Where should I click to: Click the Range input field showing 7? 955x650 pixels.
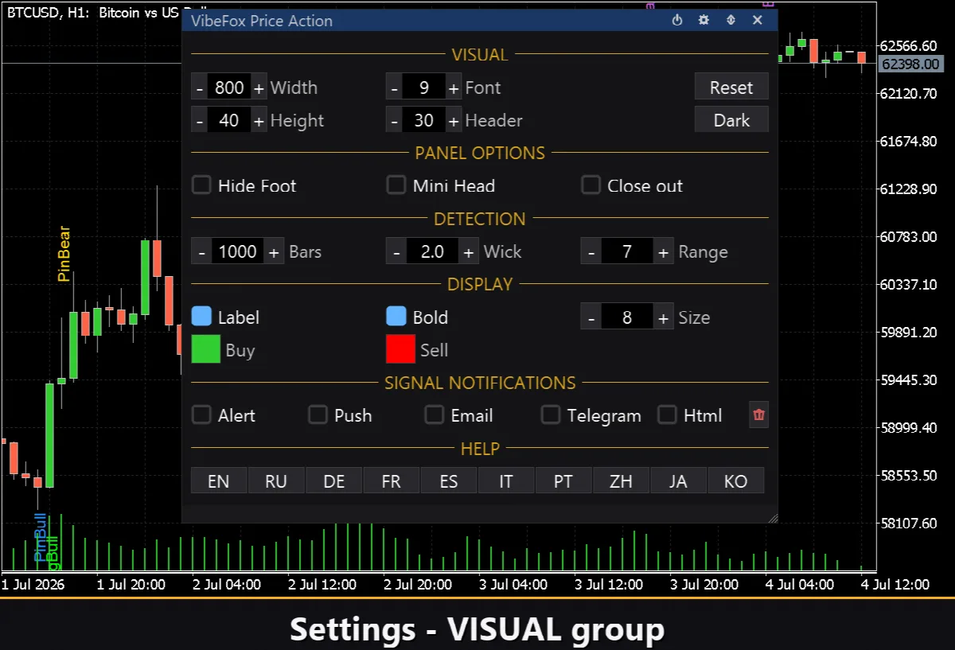point(627,252)
